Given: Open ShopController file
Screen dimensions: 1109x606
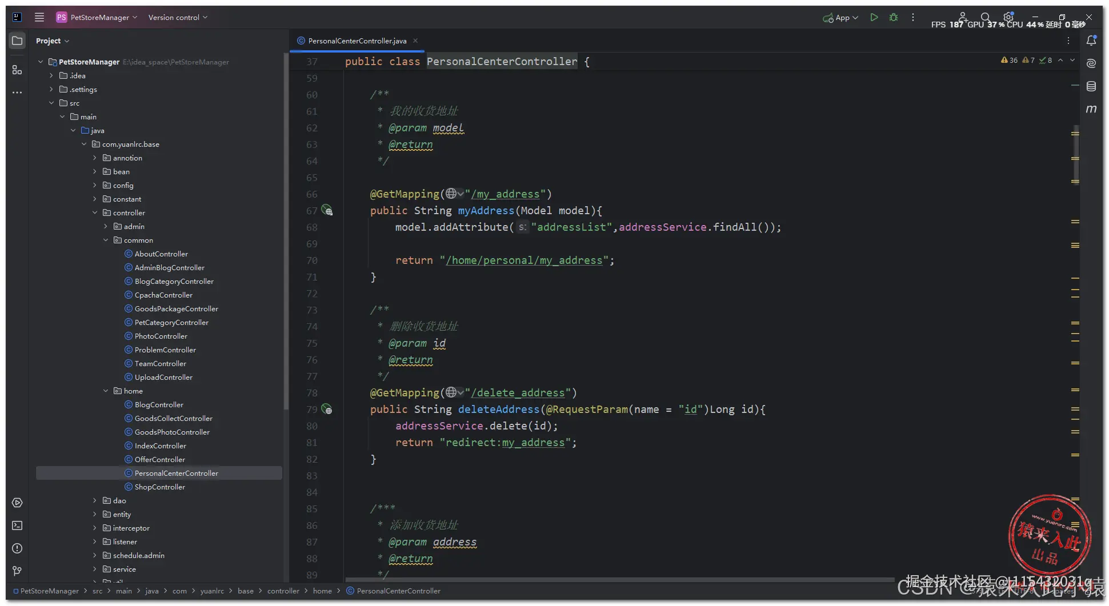Looking at the screenshot, I should tap(159, 487).
